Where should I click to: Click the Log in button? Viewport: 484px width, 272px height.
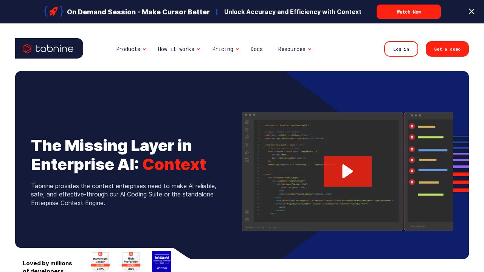click(x=401, y=49)
